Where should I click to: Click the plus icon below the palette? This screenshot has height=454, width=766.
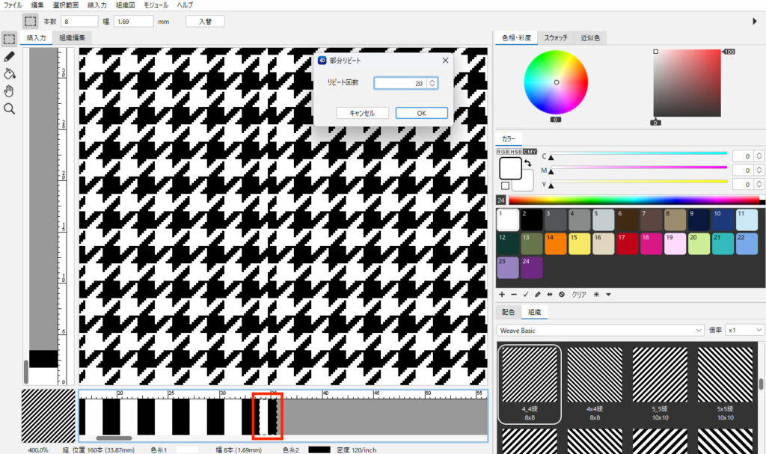click(x=502, y=295)
